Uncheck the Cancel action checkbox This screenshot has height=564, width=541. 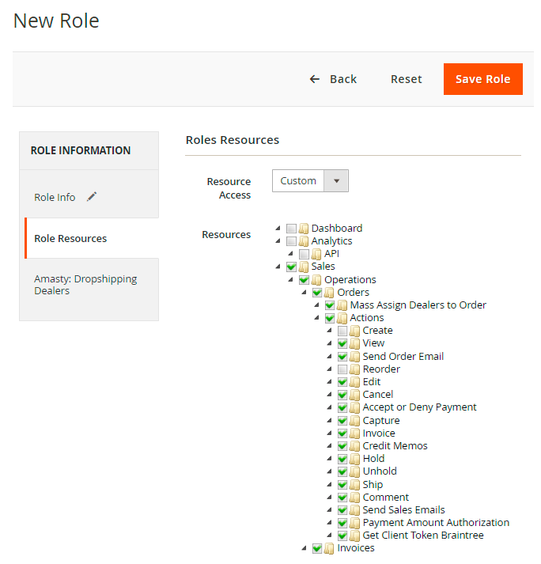(342, 395)
